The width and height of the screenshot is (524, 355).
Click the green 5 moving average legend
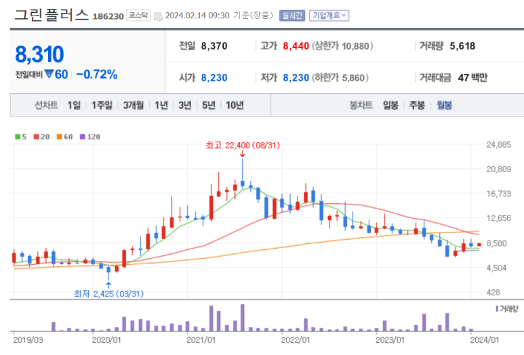pos(21,137)
